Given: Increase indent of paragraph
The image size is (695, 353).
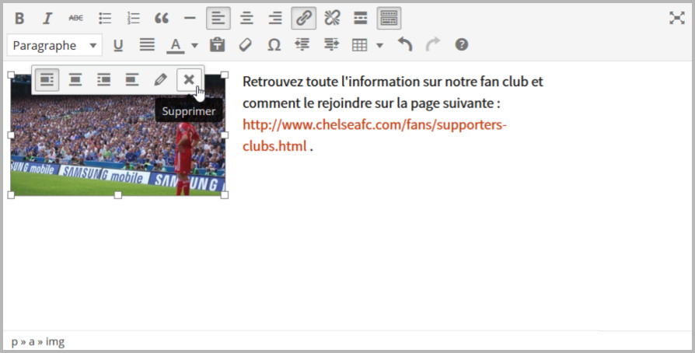Looking at the screenshot, I should pos(331,45).
